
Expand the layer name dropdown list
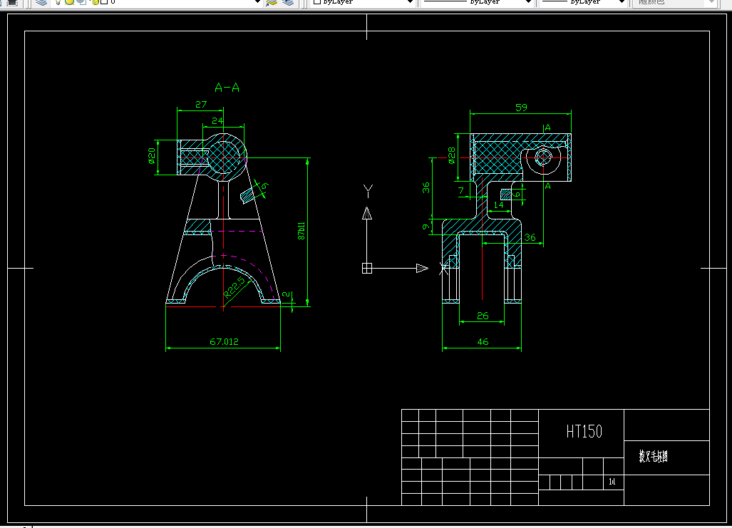[257, 2]
